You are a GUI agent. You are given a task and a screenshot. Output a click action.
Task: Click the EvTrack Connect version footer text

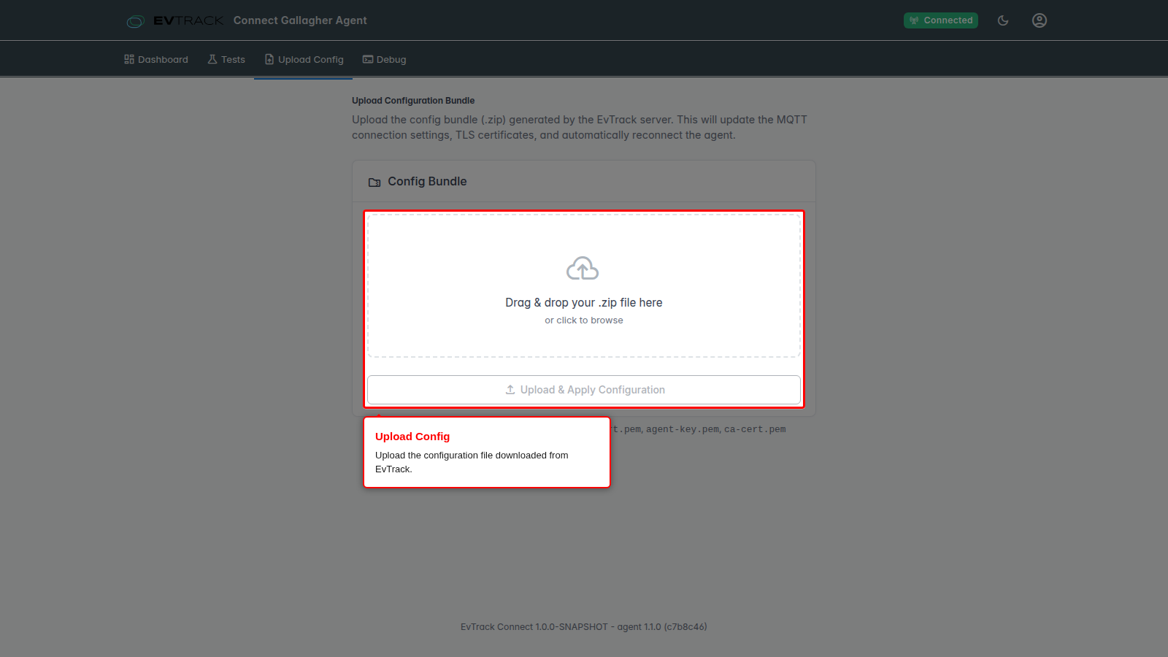(x=584, y=626)
